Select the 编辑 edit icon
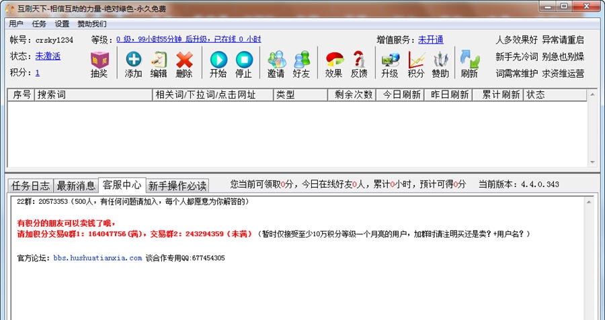605x320 pixels. 159,60
